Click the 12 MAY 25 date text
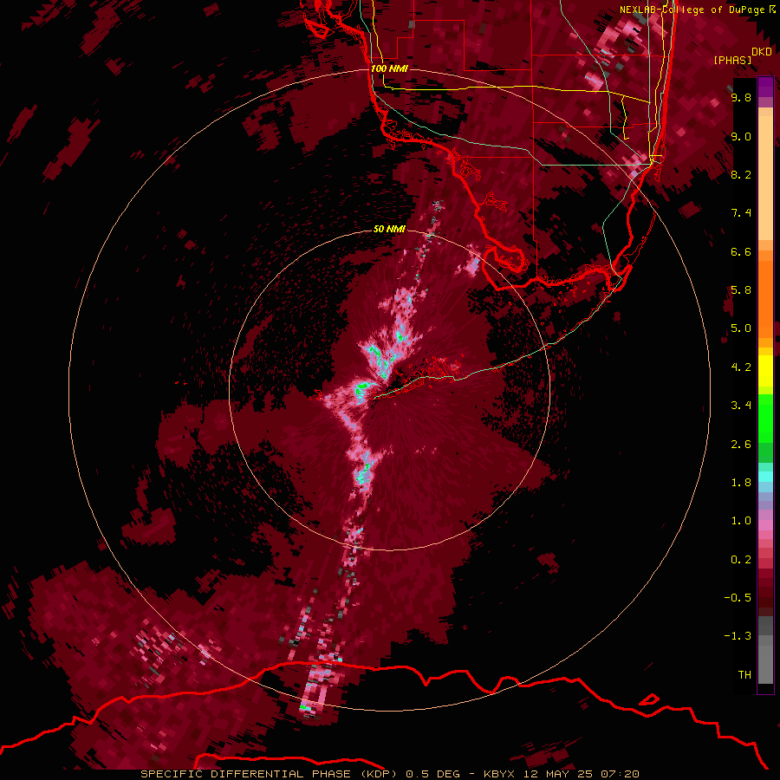This screenshot has width=780, height=780. 558,774
